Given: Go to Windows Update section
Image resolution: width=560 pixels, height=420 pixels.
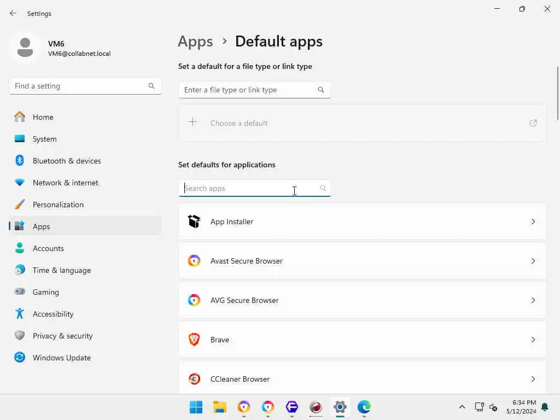Looking at the screenshot, I should coord(61,358).
